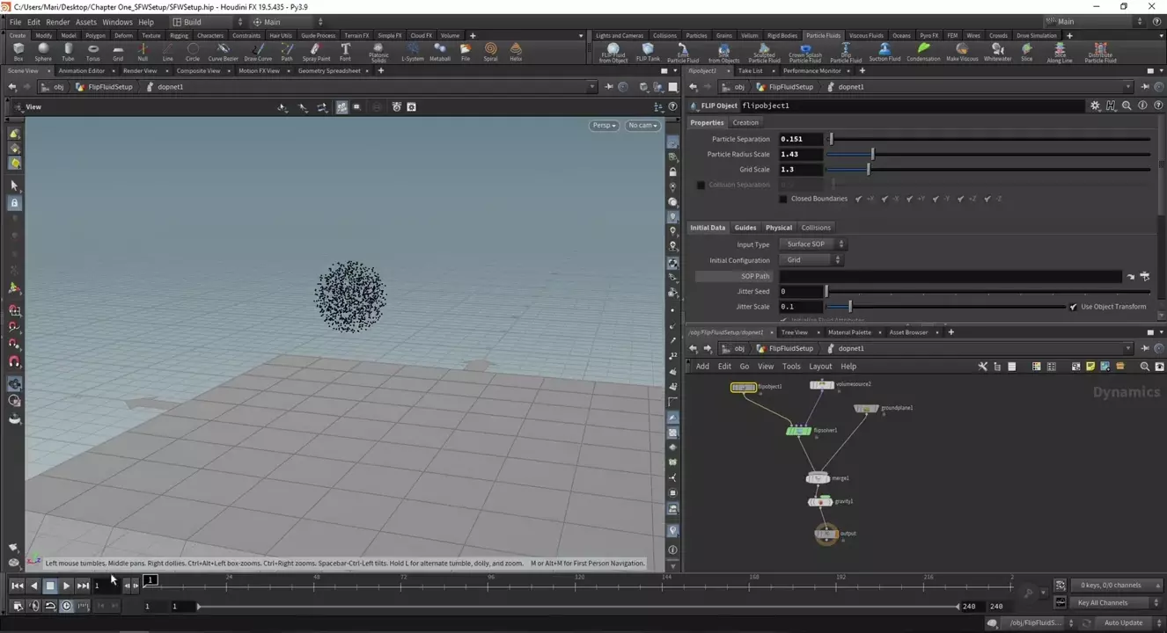The image size is (1167, 633).
Task: Open the Input Type dropdown
Action: click(x=813, y=244)
